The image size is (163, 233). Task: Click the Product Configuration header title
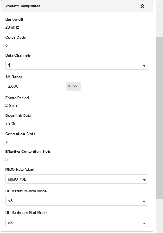click(x=23, y=6)
